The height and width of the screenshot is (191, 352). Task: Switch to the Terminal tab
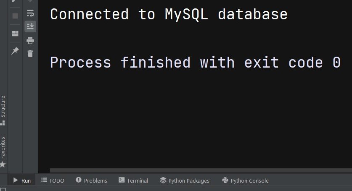tap(133, 181)
